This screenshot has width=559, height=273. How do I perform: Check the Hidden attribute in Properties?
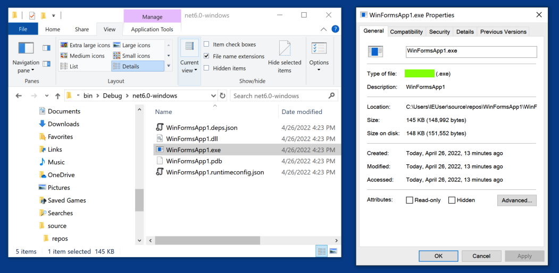pos(452,200)
